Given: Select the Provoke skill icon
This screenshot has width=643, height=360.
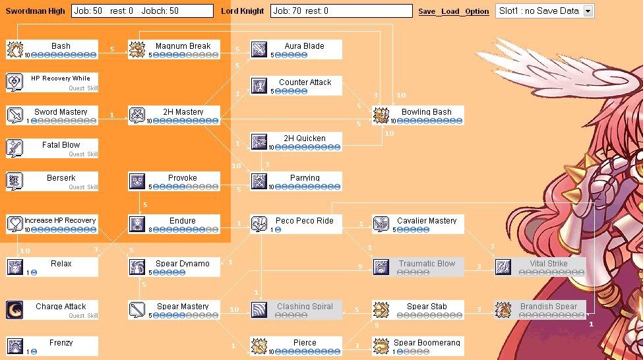Looking at the screenshot, I should tap(137, 181).
